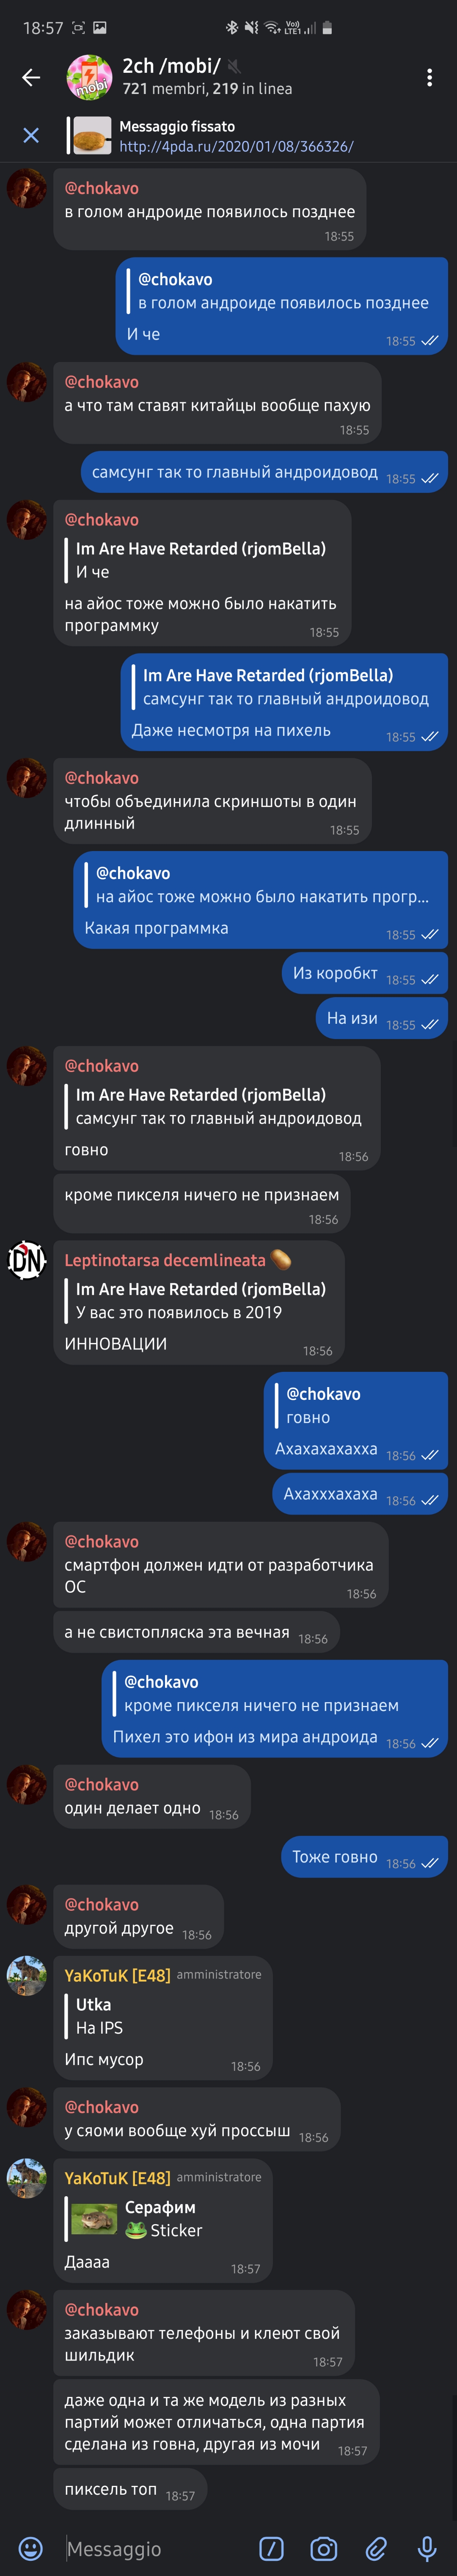Tap the Leptinotarsa decemlineata sender name

tap(165, 1260)
